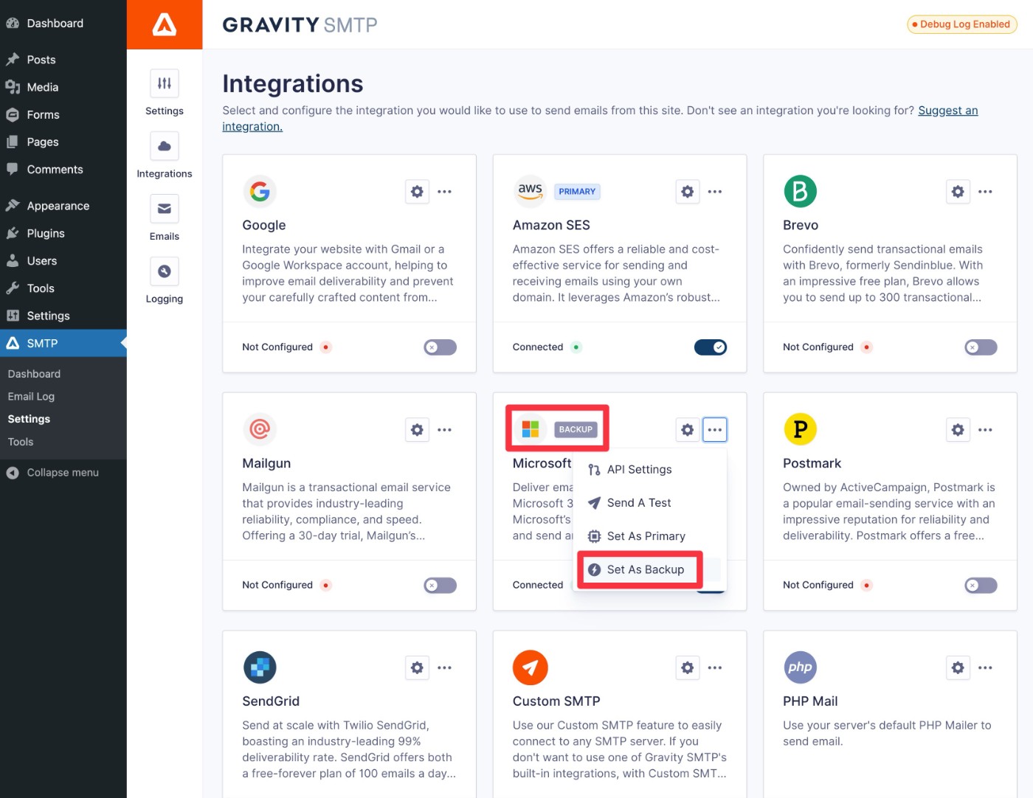Open Google integration gear settings

417,192
